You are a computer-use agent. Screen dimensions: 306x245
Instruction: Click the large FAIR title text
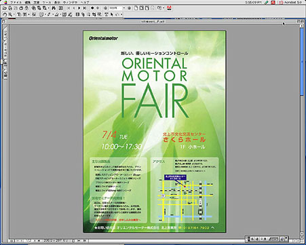tap(155, 101)
